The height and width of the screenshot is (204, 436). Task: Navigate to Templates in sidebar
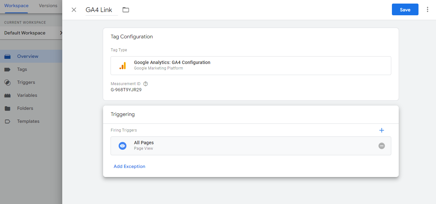tap(28, 121)
